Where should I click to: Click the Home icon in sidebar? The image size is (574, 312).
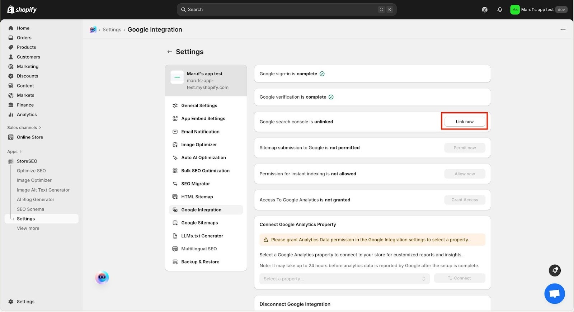click(x=11, y=28)
